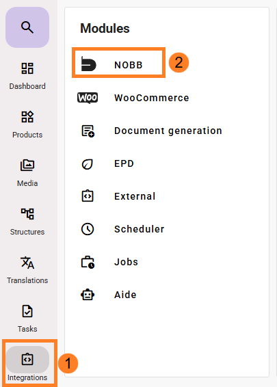
Task: Click the search magnifier icon
Action: coord(27,27)
